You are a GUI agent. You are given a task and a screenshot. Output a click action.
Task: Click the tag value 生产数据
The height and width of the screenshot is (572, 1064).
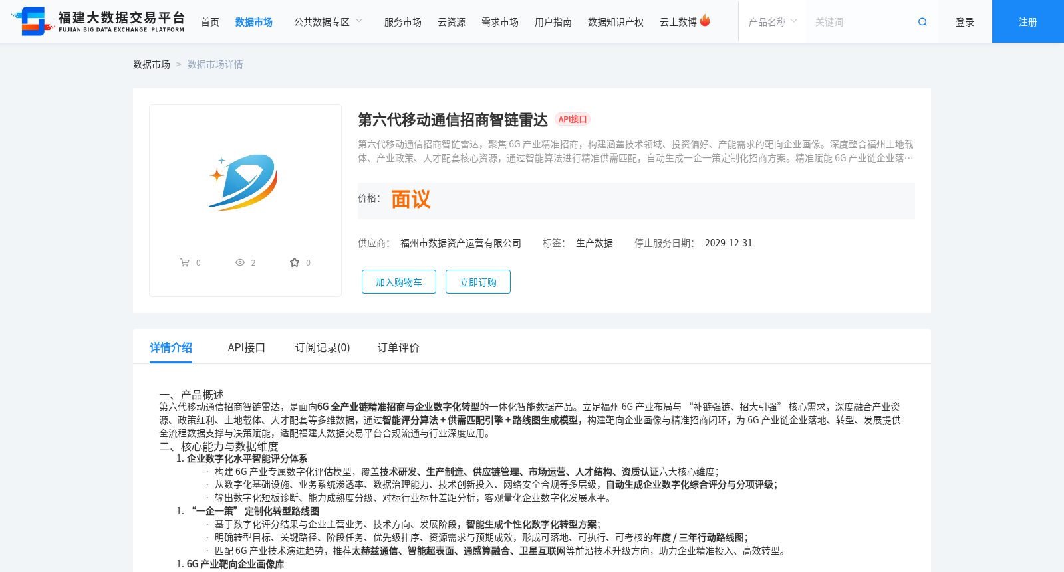tap(595, 243)
